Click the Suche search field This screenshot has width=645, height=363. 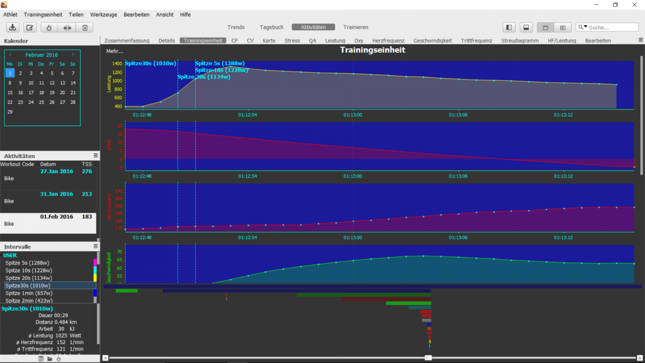pyautogui.click(x=610, y=27)
